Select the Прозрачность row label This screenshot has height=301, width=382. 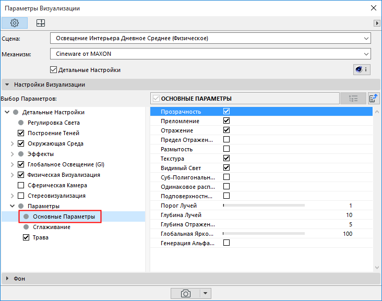pos(181,112)
